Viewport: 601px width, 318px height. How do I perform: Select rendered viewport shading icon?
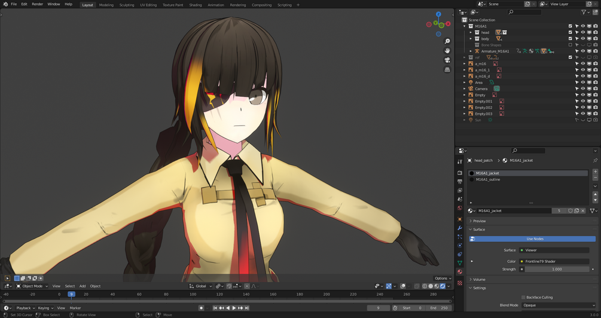[443, 286]
